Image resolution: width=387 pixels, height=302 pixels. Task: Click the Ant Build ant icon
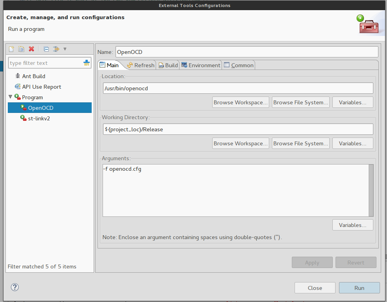pyautogui.click(x=18, y=76)
